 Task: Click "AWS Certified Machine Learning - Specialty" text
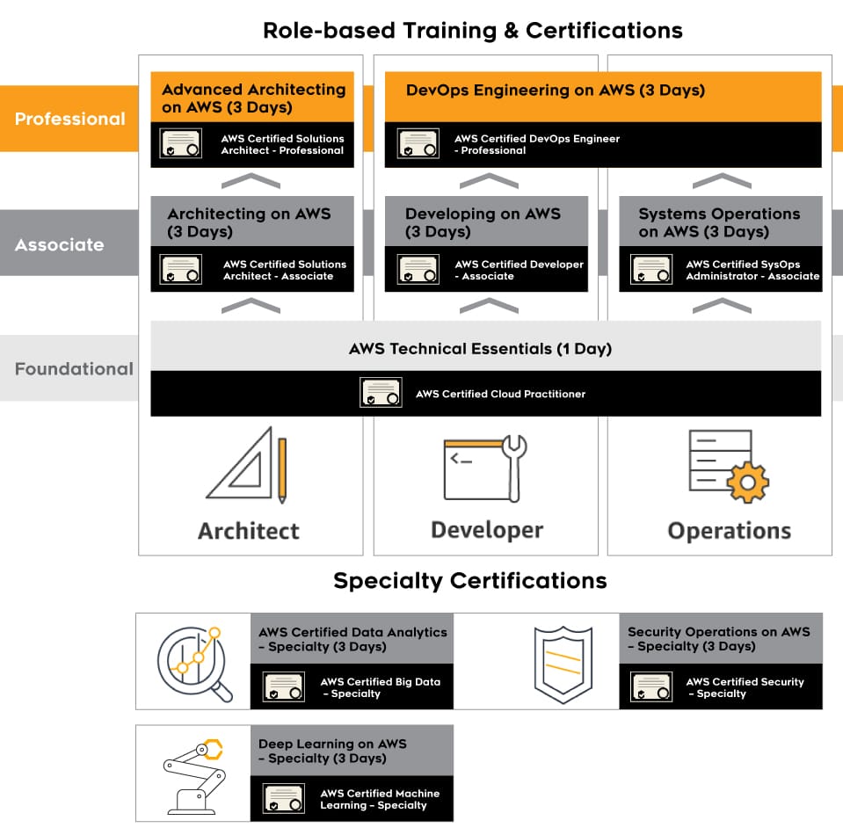point(380,799)
